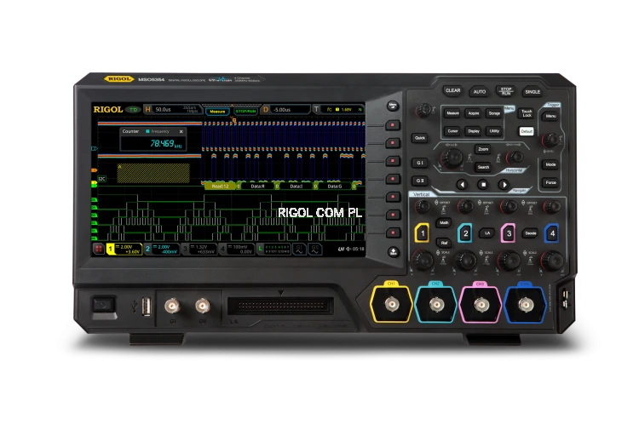The width and height of the screenshot is (639, 425).
Task: Tap the I2C decode label on screen
Action: pos(101,179)
